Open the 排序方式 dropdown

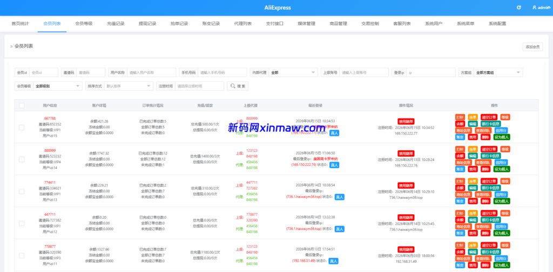coord(129,86)
